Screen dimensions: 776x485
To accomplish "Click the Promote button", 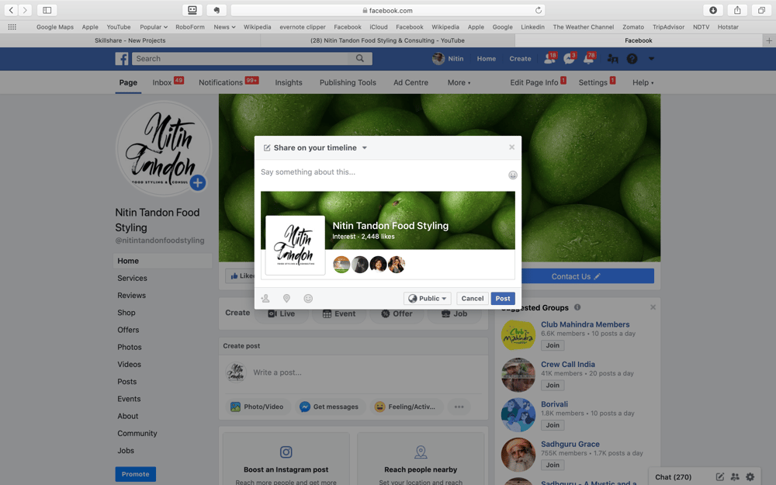I will pyautogui.click(x=136, y=474).
